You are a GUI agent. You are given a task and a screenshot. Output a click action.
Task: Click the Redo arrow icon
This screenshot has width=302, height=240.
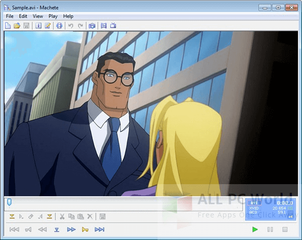point(81,26)
